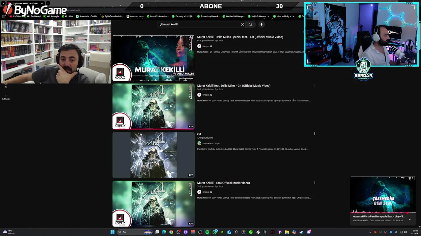
Task: Open the Streamlabs bookmark
Action: (87, 16)
